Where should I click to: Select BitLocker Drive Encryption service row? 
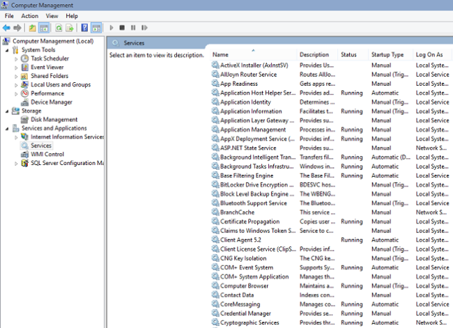point(330,185)
